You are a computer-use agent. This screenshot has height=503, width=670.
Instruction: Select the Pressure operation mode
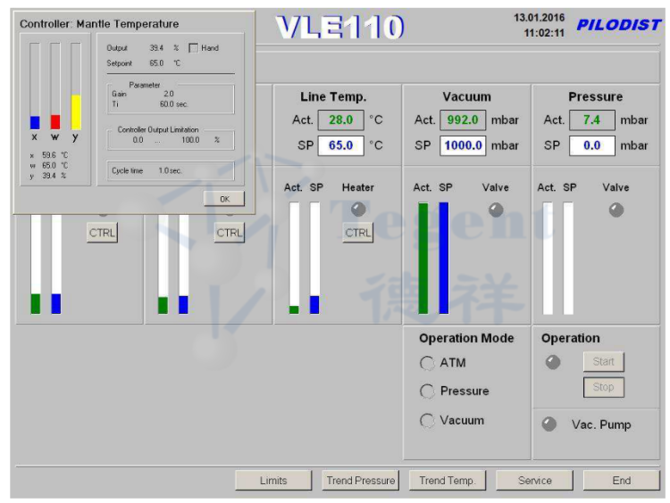point(427,392)
